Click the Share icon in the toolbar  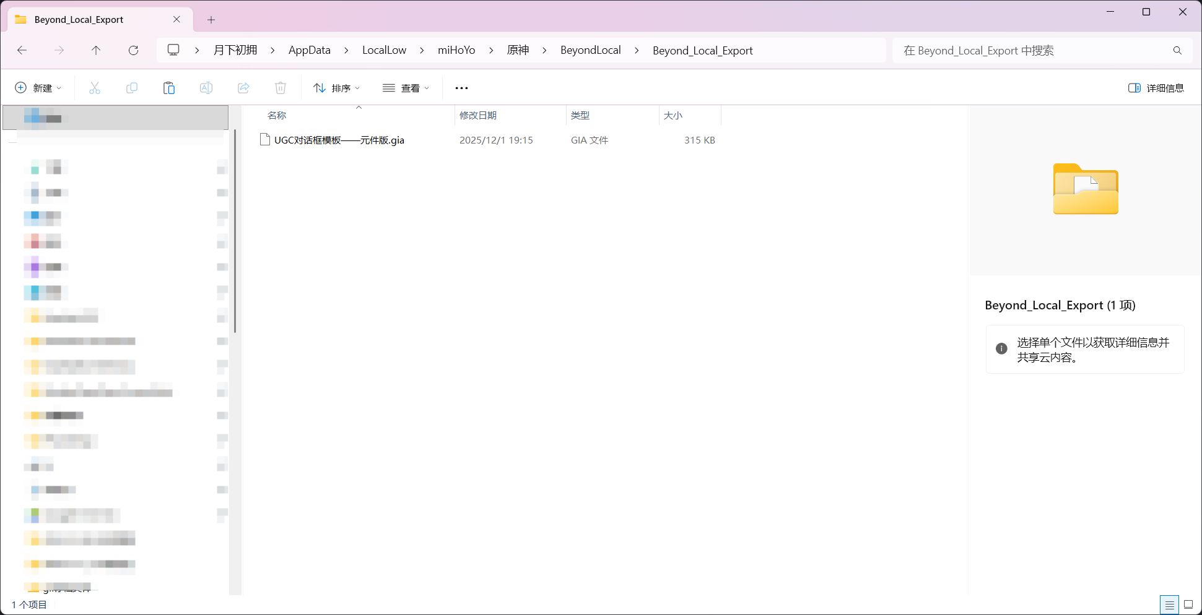[243, 88]
